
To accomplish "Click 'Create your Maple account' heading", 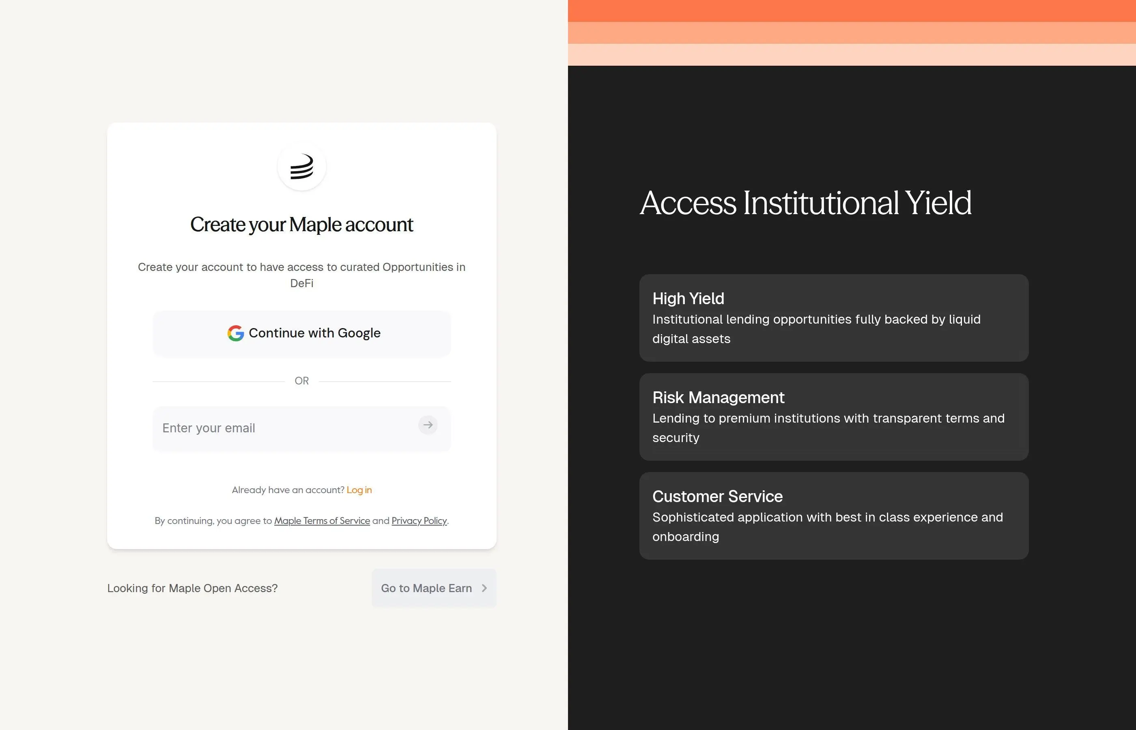I will pos(301,225).
